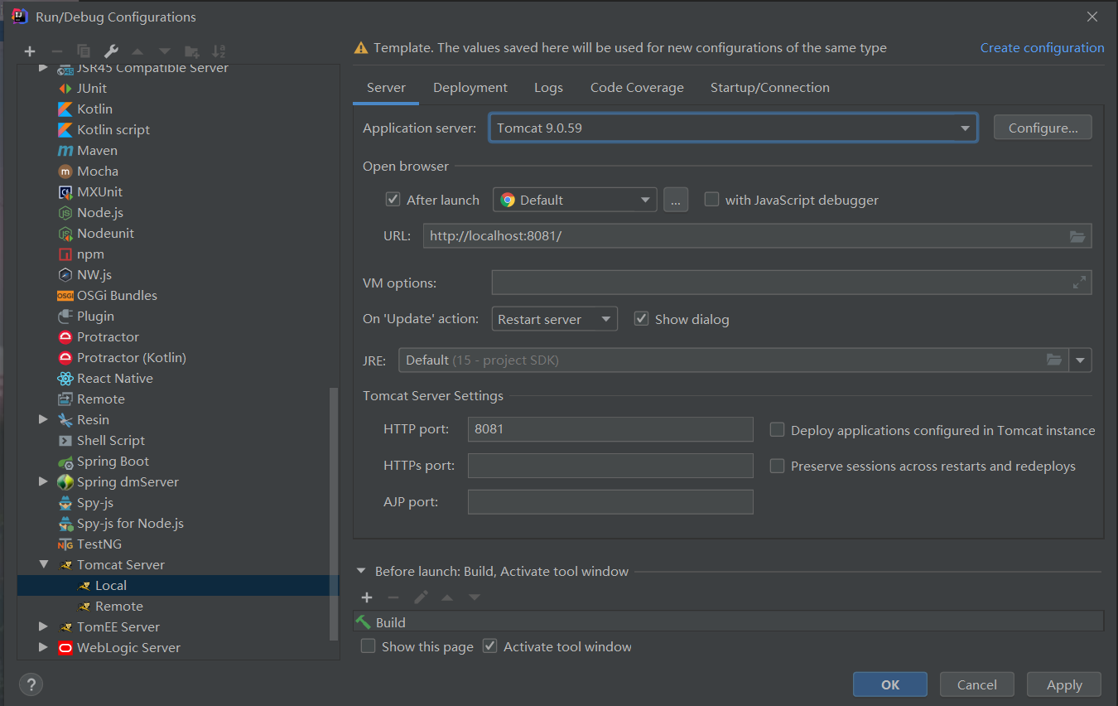Viewport: 1118px width, 706px height.
Task: Enable Preserve sessions across restarts and redeploys
Action: tap(777, 466)
